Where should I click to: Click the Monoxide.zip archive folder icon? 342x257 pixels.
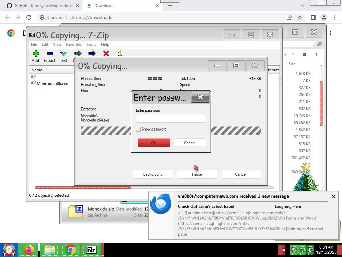point(75,212)
